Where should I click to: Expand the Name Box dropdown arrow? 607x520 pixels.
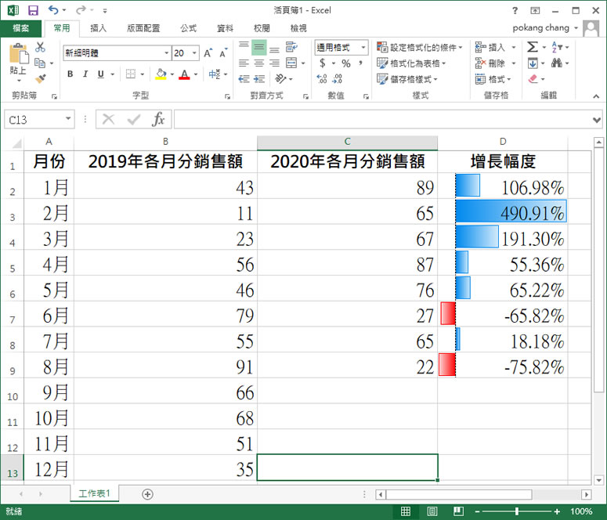pyautogui.click(x=69, y=119)
